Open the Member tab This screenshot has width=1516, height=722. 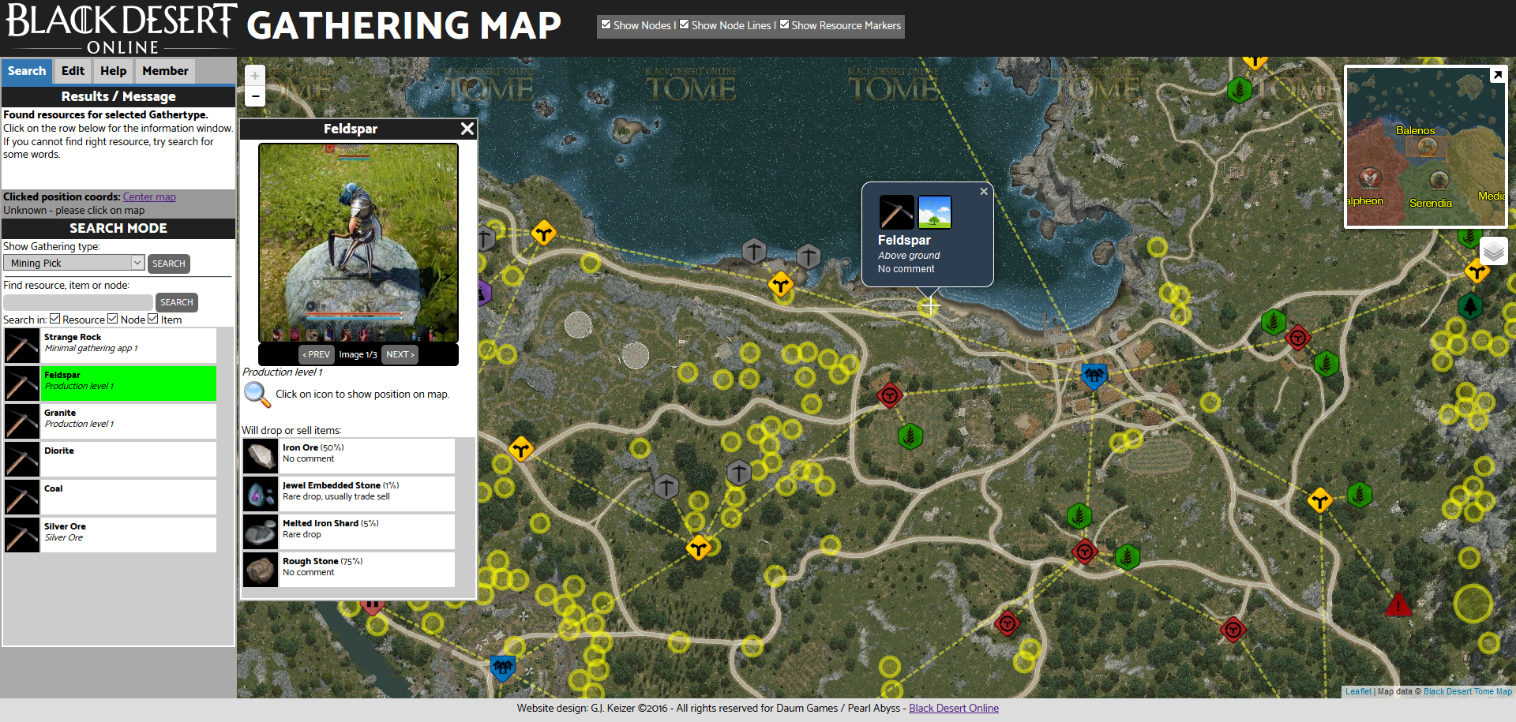(x=165, y=71)
